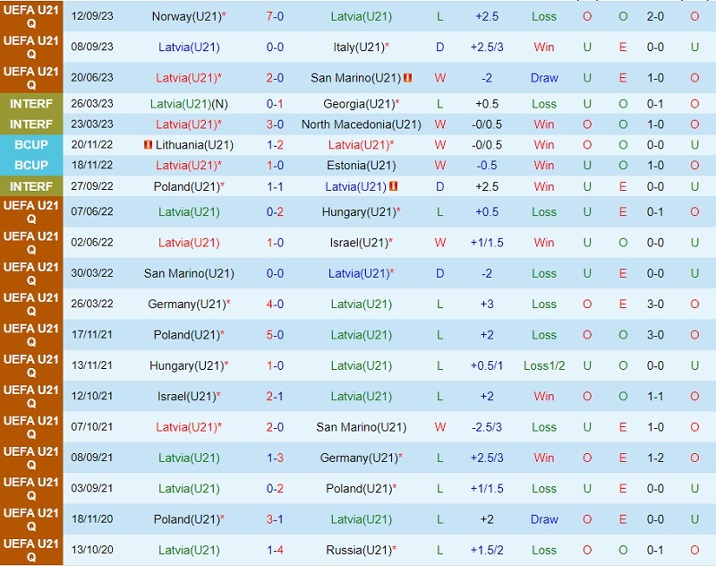The width and height of the screenshot is (716, 566).
Task: Click the red card icon before Lithuania(U21)
Action: (148, 145)
